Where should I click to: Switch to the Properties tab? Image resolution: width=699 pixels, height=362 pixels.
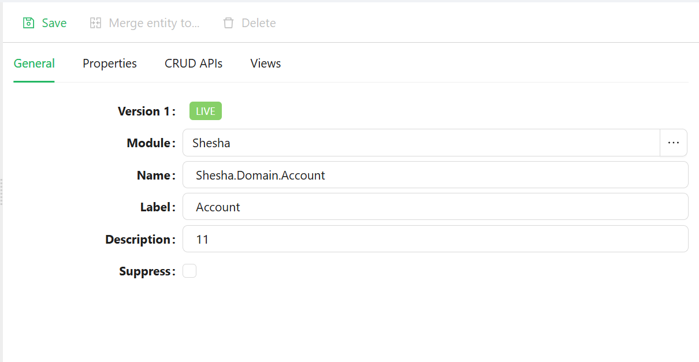[110, 64]
